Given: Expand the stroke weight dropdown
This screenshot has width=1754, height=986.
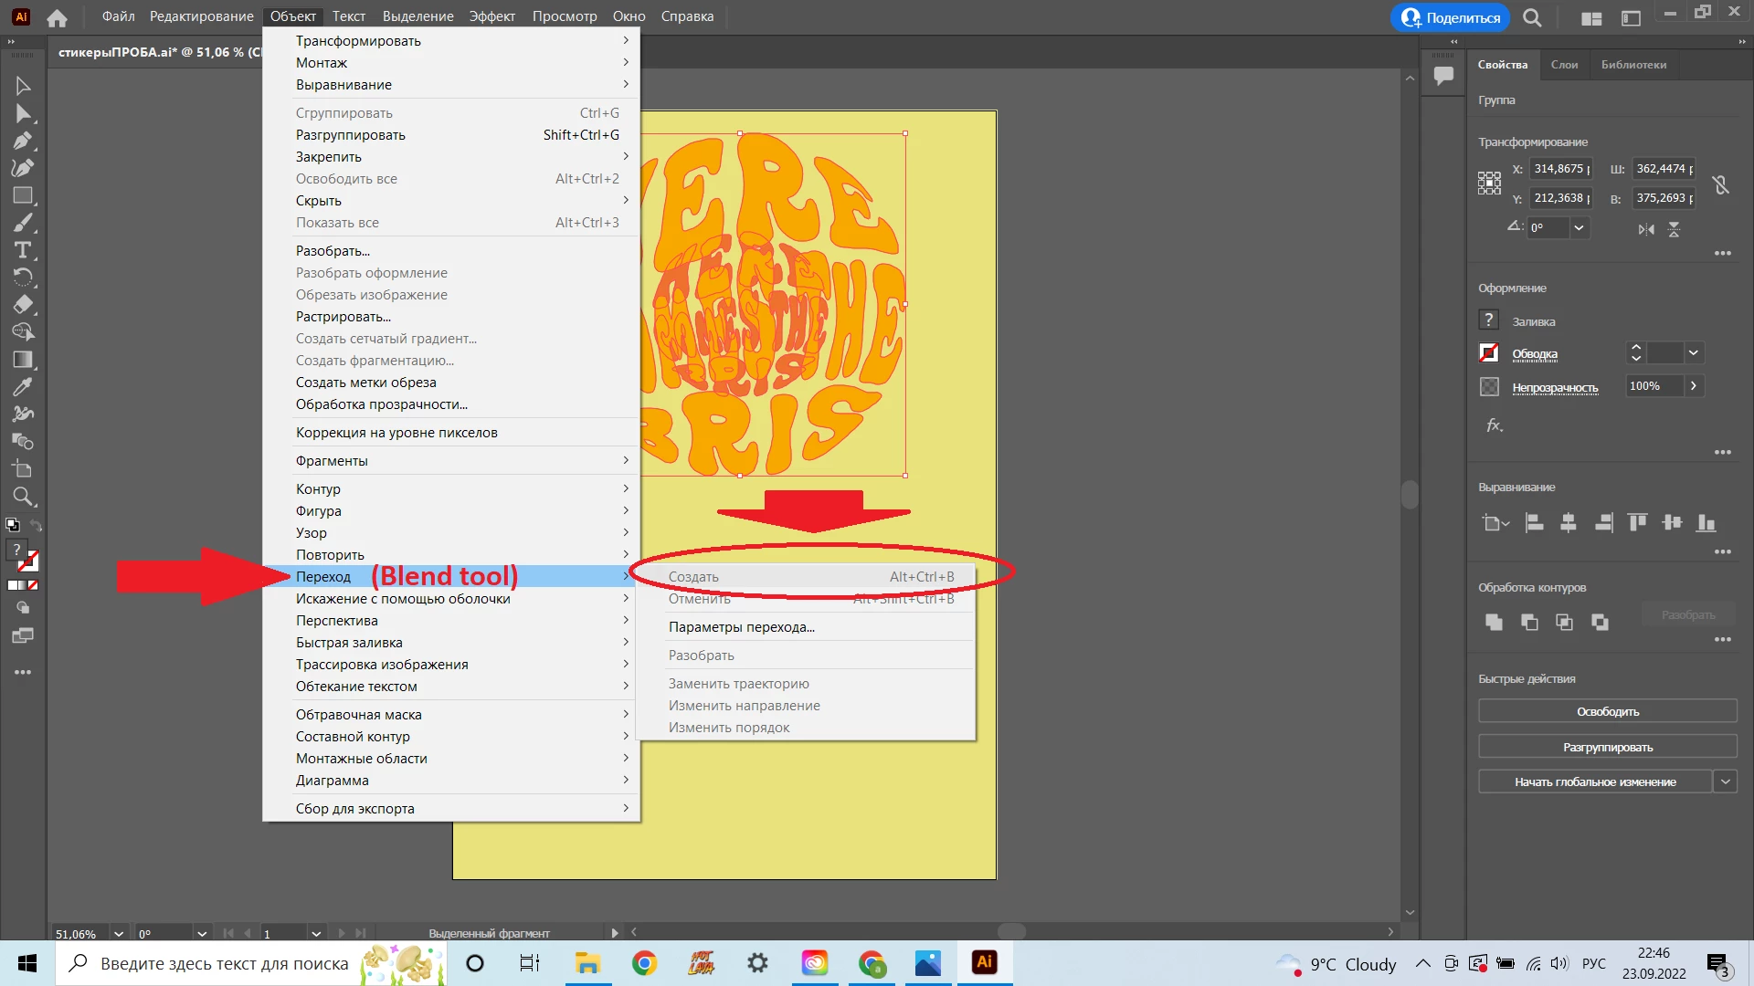Looking at the screenshot, I should 1694,353.
